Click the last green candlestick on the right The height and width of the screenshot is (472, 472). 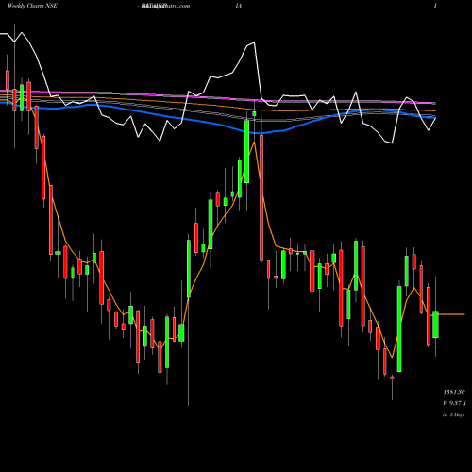pyautogui.click(x=435, y=325)
